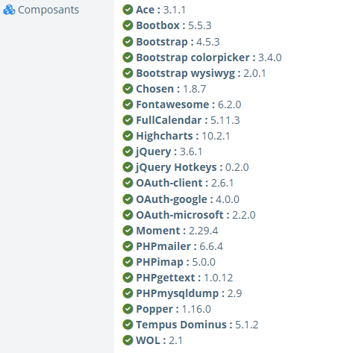Click the check icon beside WOL

click(128, 340)
